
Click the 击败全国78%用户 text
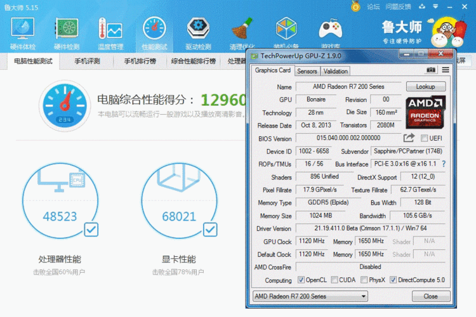point(178,273)
